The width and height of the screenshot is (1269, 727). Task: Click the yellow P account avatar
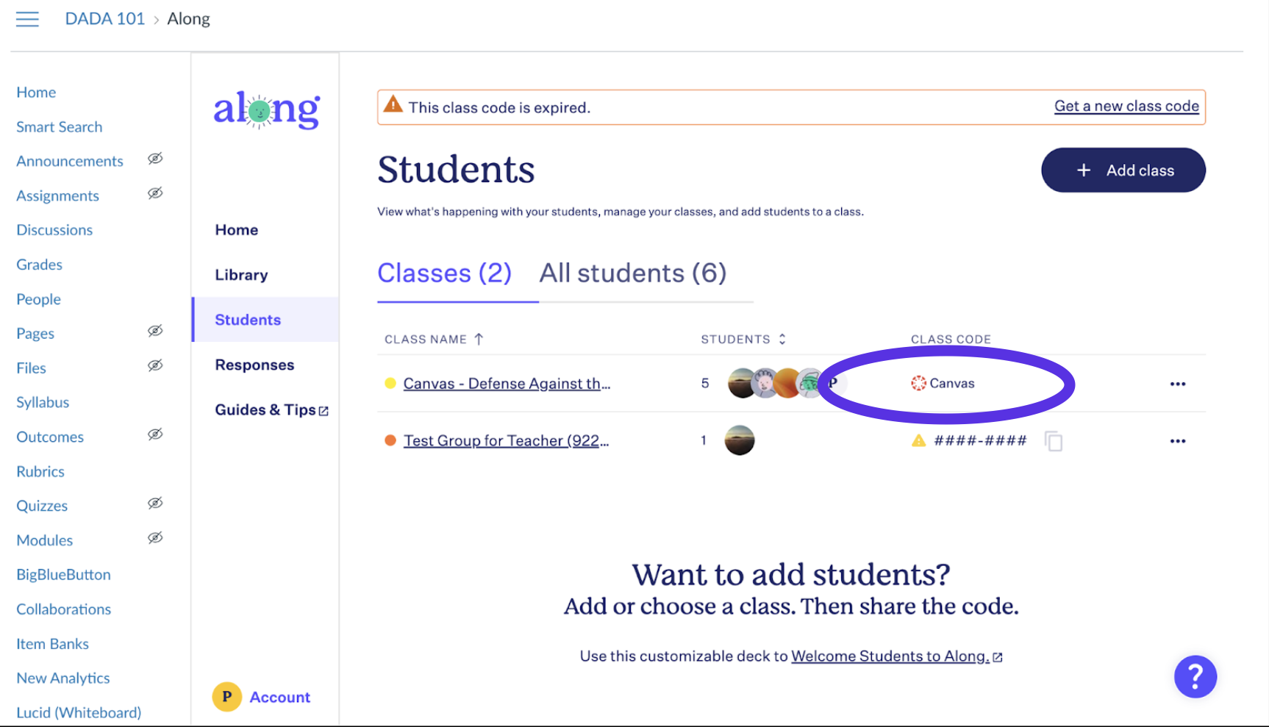click(227, 696)
